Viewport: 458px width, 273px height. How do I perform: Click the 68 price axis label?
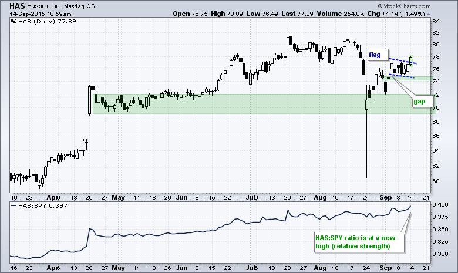[436, 122]
